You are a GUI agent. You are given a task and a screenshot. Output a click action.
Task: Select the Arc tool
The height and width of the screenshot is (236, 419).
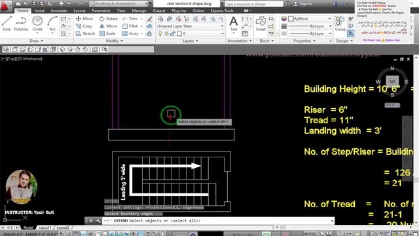[x=52, y=24]
